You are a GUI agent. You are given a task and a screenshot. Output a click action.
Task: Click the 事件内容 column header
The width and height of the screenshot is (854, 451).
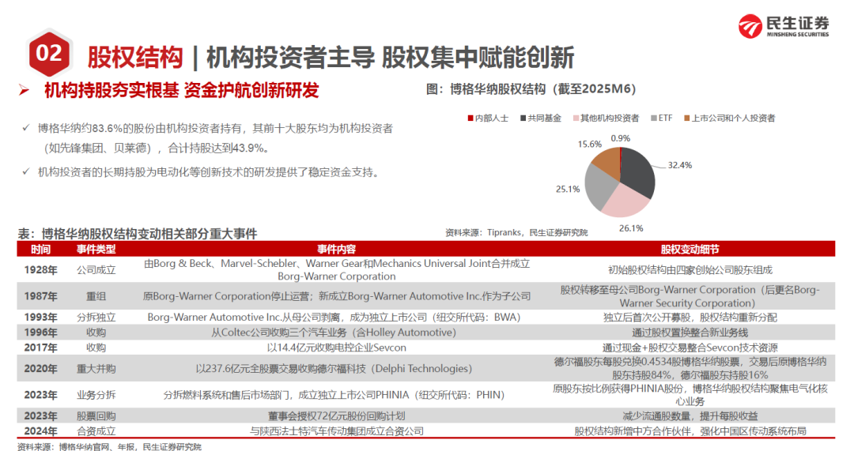(x=336, y=249)
